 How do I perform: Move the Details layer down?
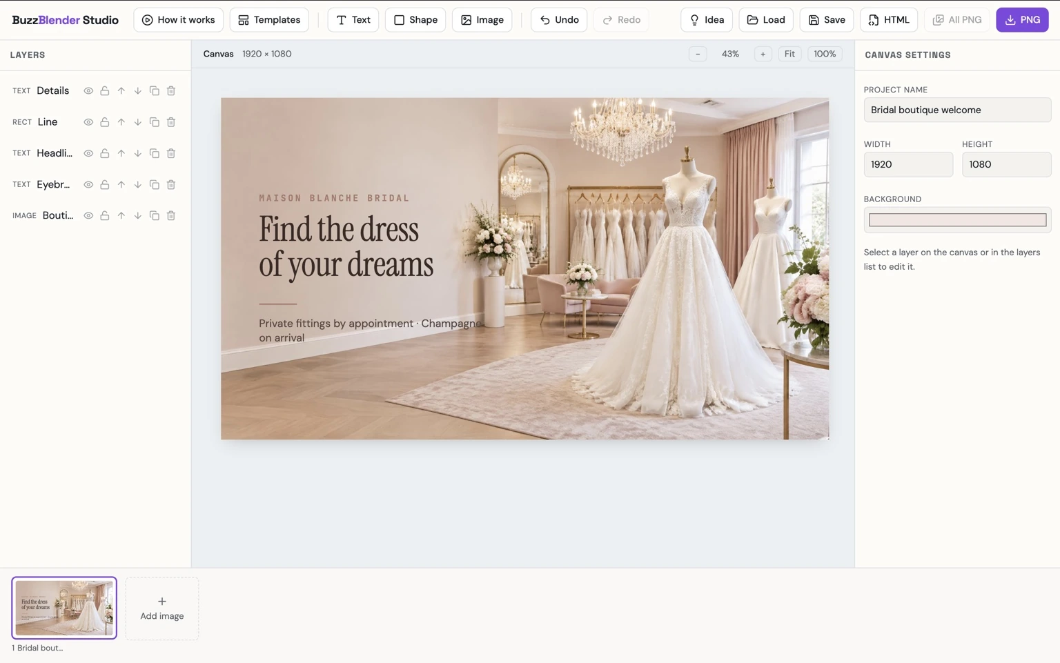click(x=138, y=91)
